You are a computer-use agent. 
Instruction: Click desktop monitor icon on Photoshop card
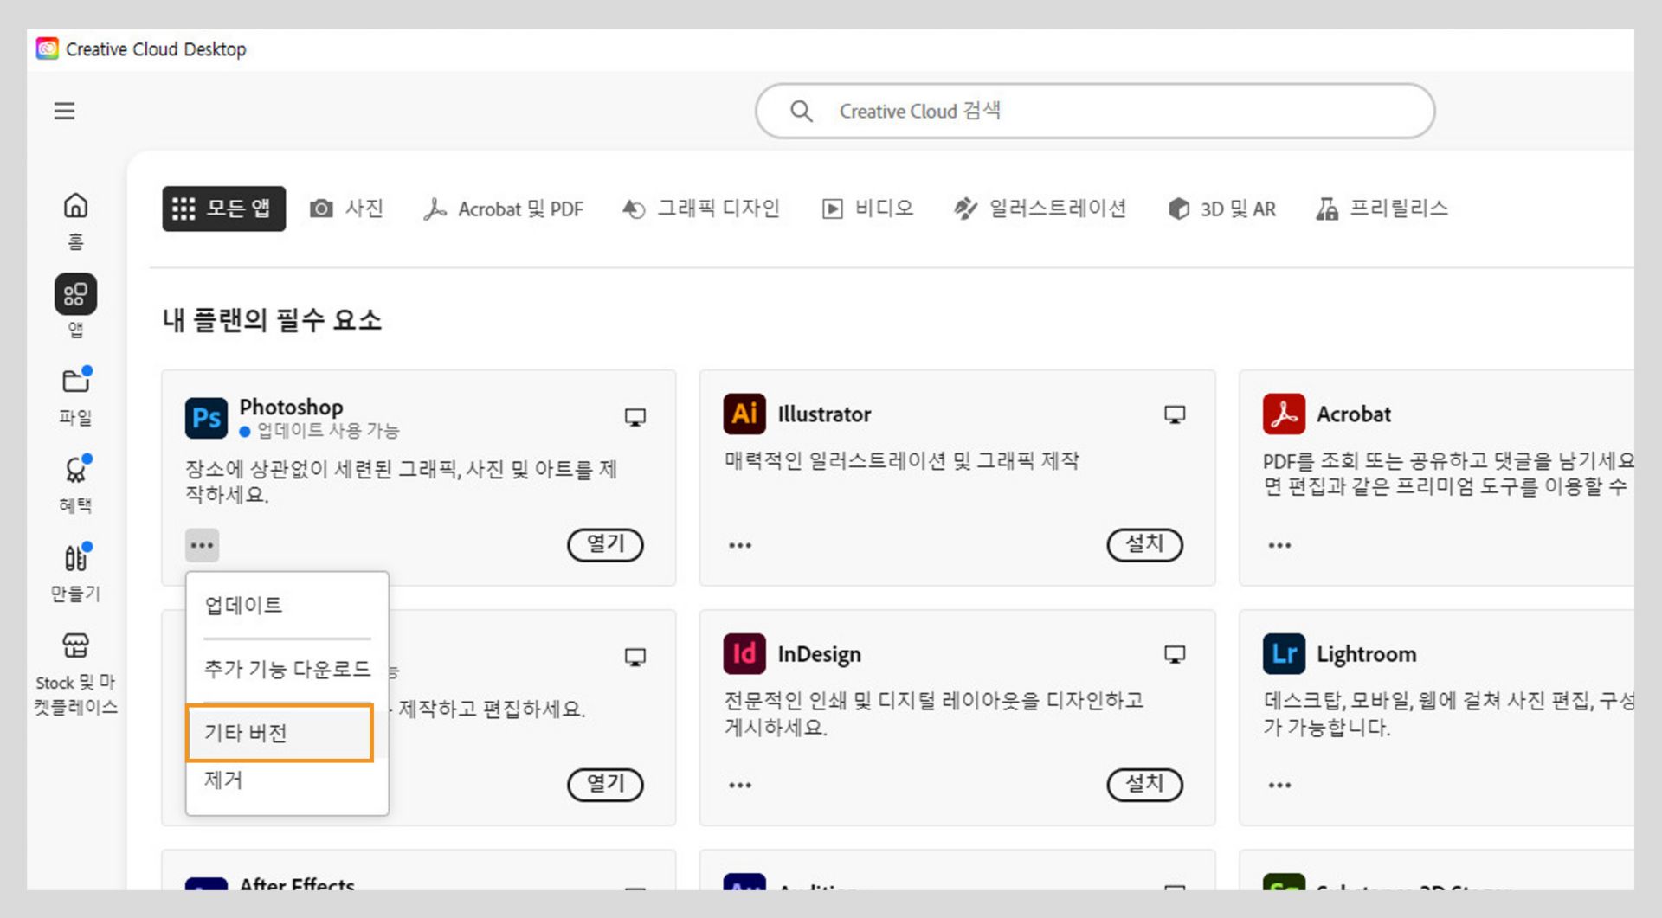(x=635, y=418)
